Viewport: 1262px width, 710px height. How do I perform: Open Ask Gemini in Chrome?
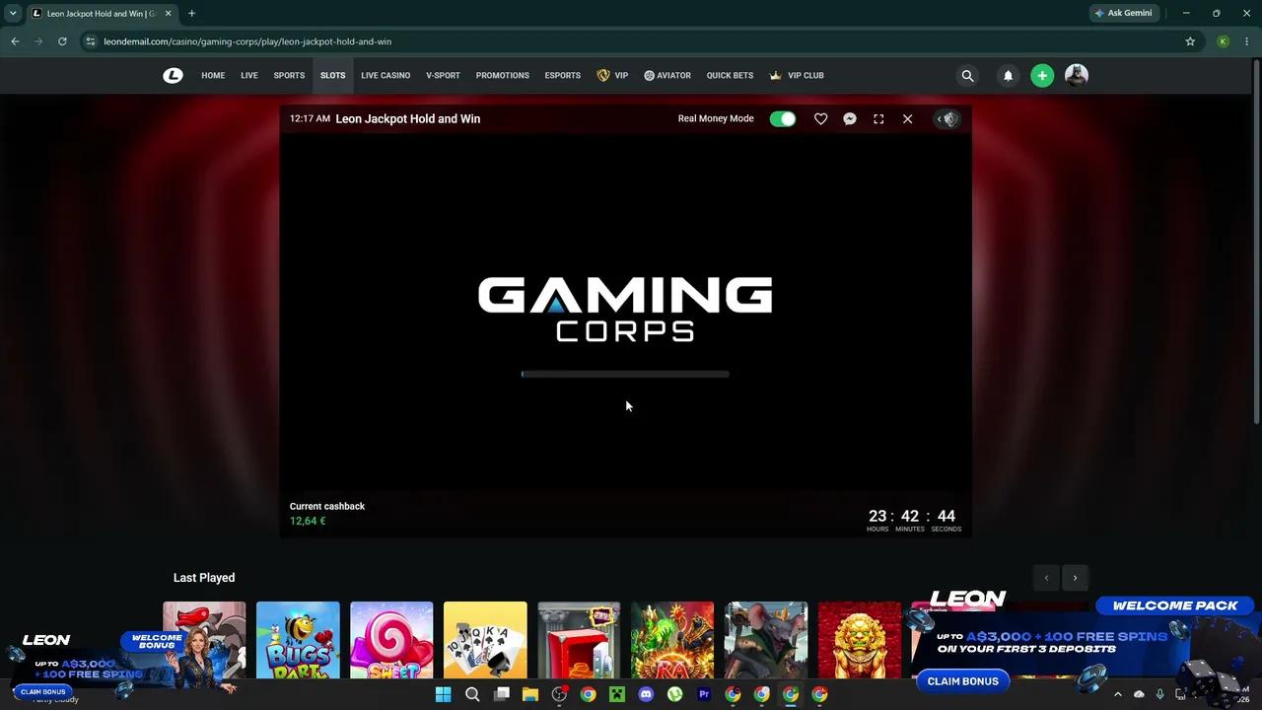[x=1123, y=13]
